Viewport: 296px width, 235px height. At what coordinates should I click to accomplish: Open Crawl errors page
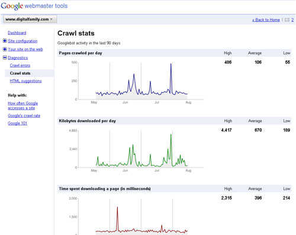coord(20,65)
